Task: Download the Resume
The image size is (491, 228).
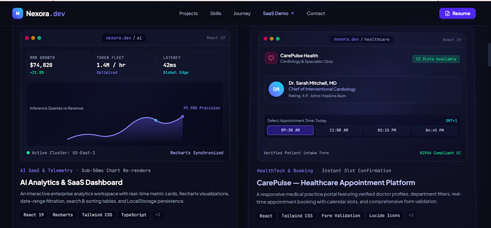Action: [457, 13]
